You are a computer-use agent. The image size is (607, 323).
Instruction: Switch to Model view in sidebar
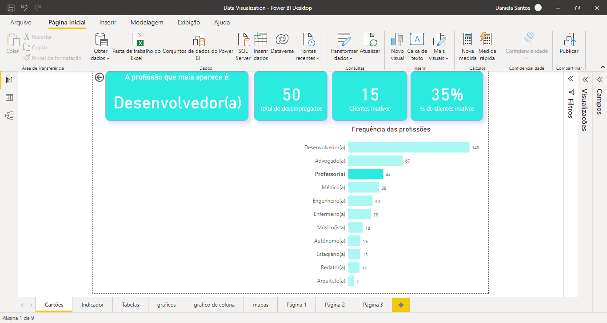9,116
